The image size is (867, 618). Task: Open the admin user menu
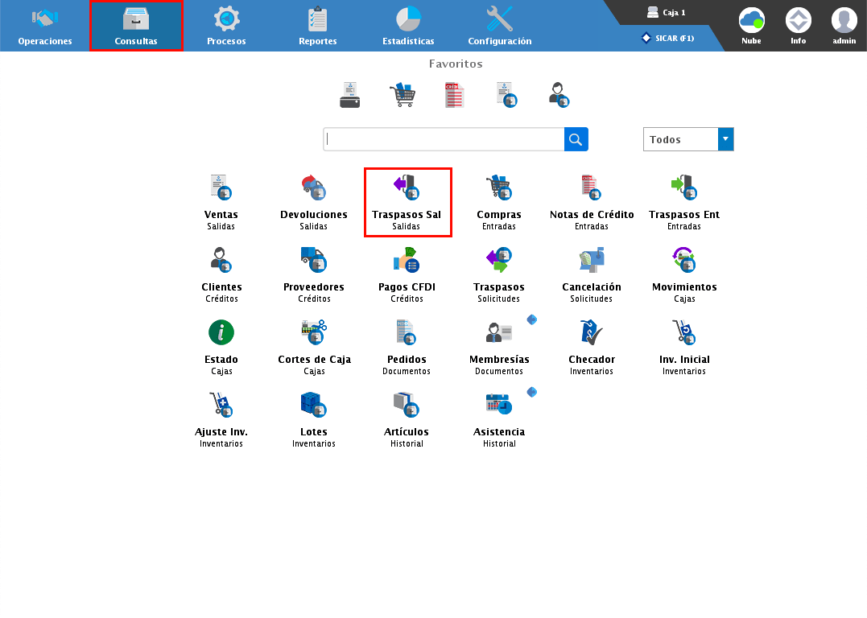click(x=844, y=26)
